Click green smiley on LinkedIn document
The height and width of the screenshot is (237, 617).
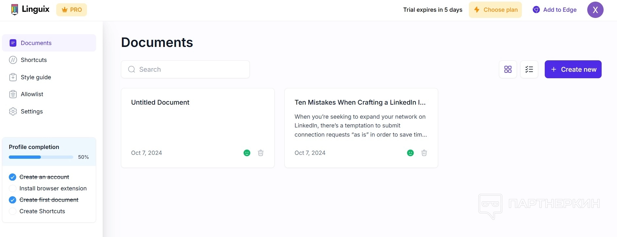click(410, 153)
